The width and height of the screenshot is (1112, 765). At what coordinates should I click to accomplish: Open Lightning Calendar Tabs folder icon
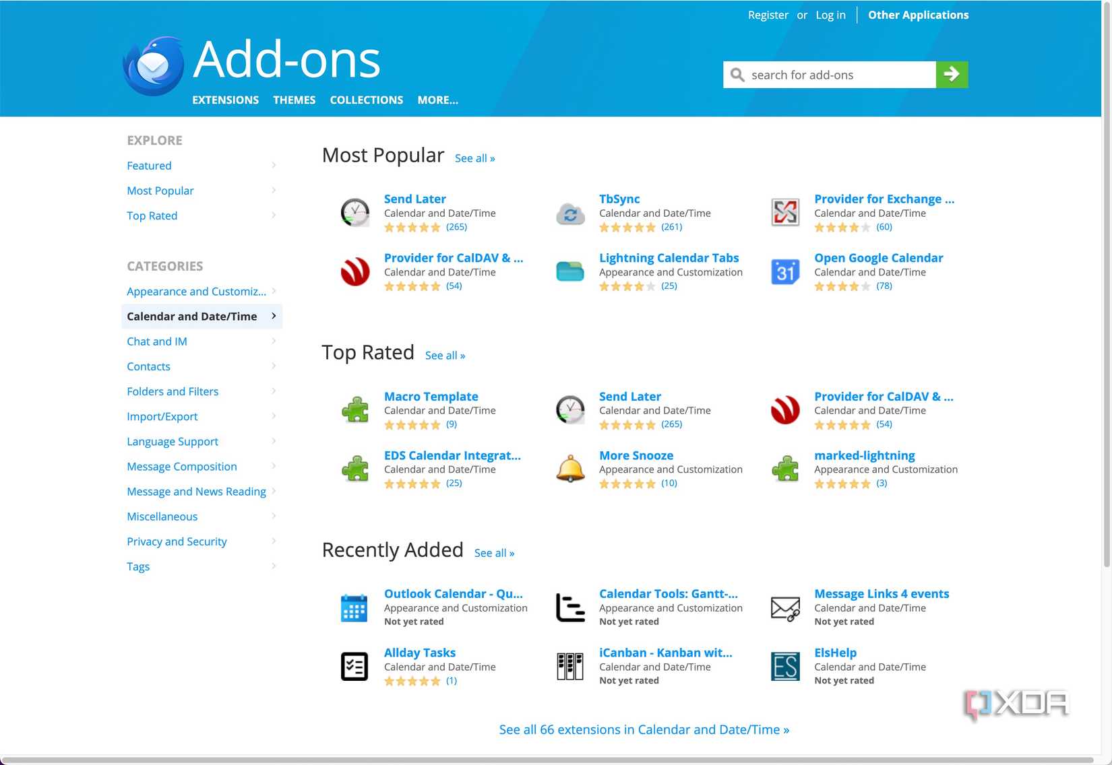tap(570, 271)
